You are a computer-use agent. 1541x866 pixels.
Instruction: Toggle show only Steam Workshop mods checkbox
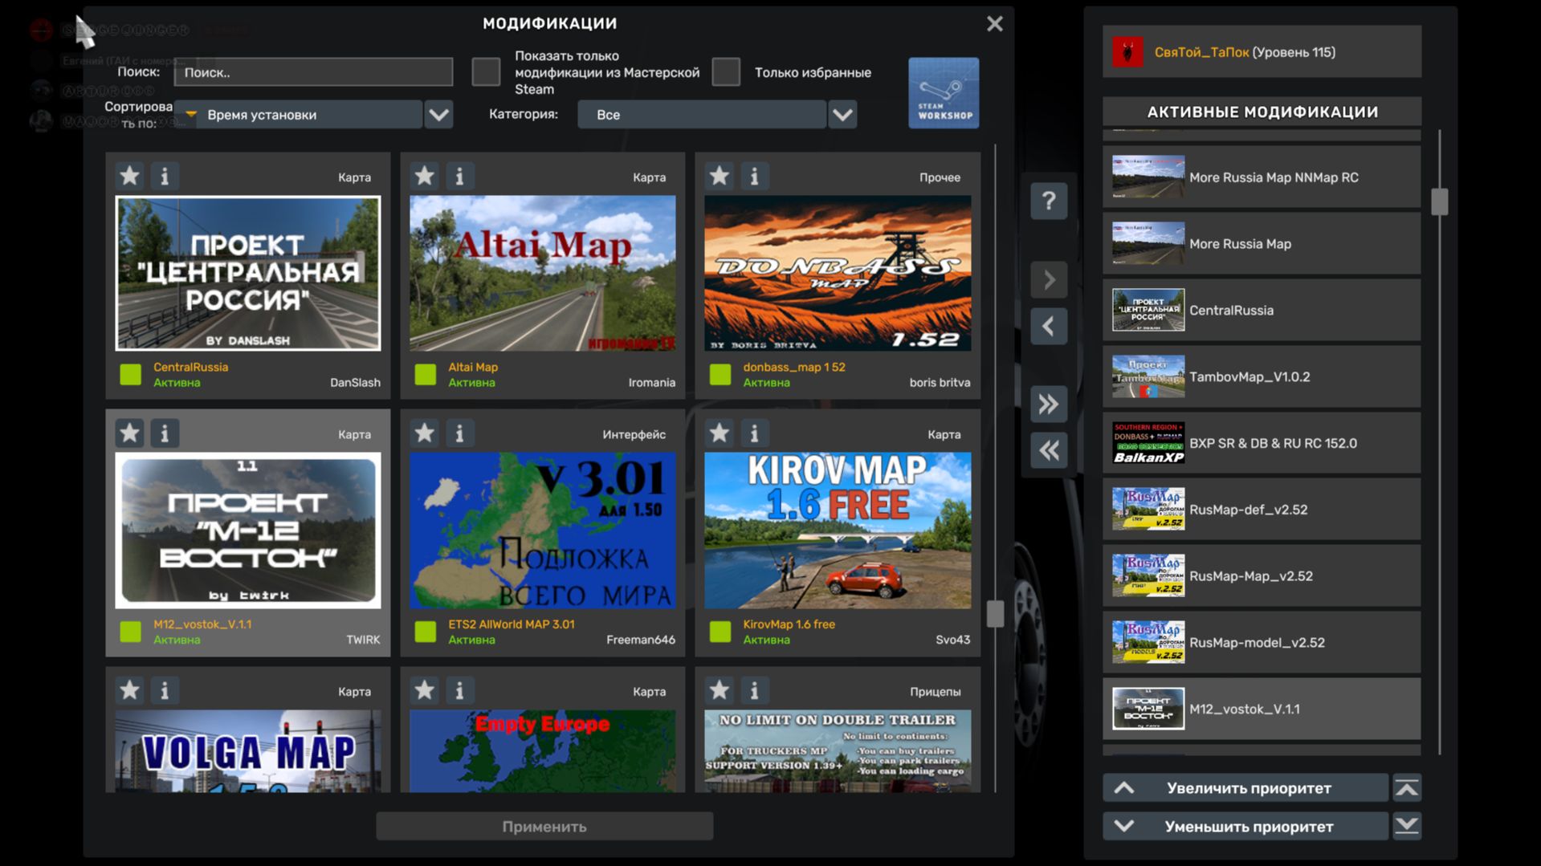pos(486,72)
